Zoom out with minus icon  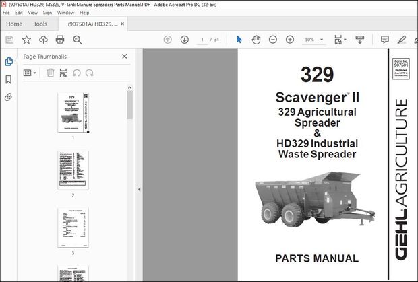pyautogui.click(x=273, y=40)
